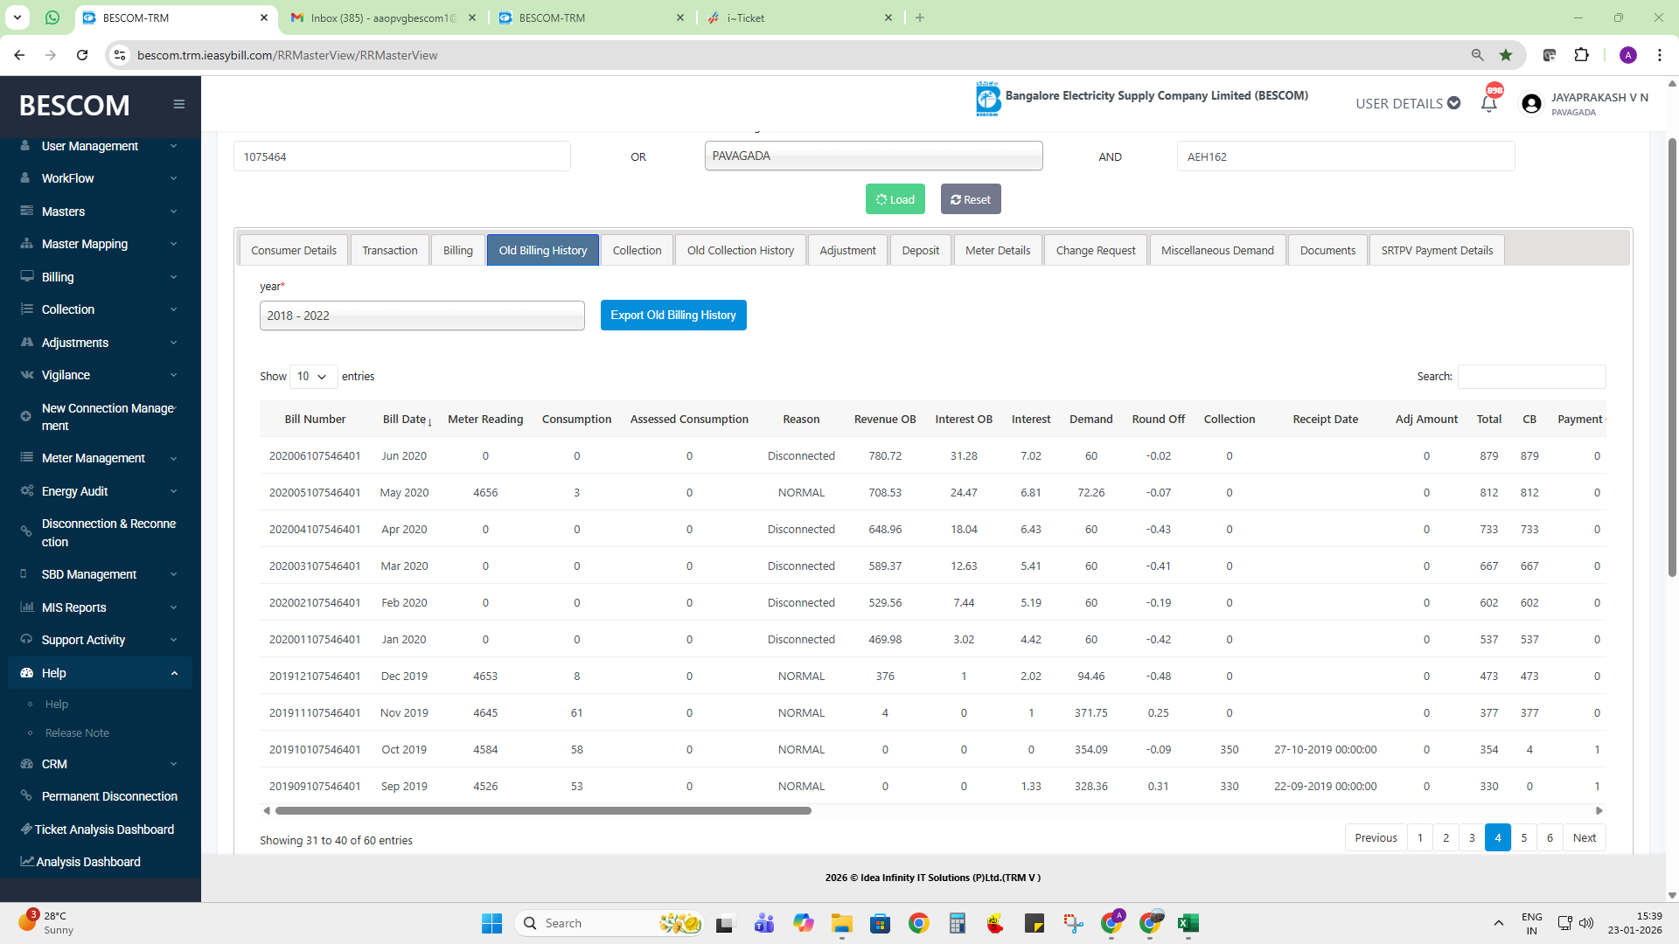Switch to the Old Collection History tab
Image resolution: width=1679 pixels, height=944 pixels.
[x=740, y=250]
